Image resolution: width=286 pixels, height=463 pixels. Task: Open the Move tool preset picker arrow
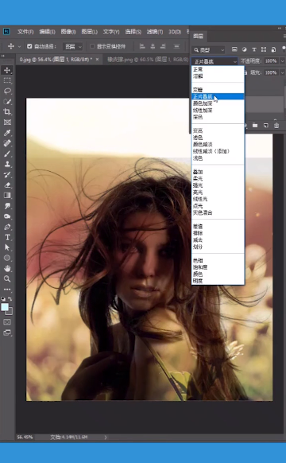pyautogui.click(x=19, y=47)
